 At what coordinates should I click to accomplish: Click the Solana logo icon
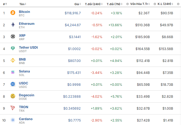coord(13,72)
